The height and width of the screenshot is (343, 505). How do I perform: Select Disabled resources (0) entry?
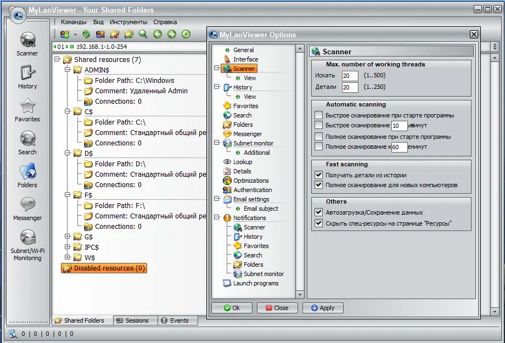point(104,268)
